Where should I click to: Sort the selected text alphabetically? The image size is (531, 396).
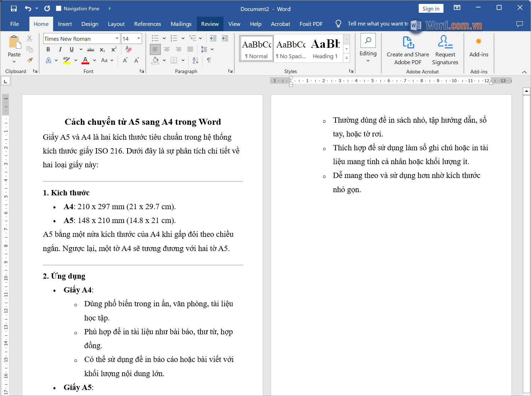click(x=196, y=60)
